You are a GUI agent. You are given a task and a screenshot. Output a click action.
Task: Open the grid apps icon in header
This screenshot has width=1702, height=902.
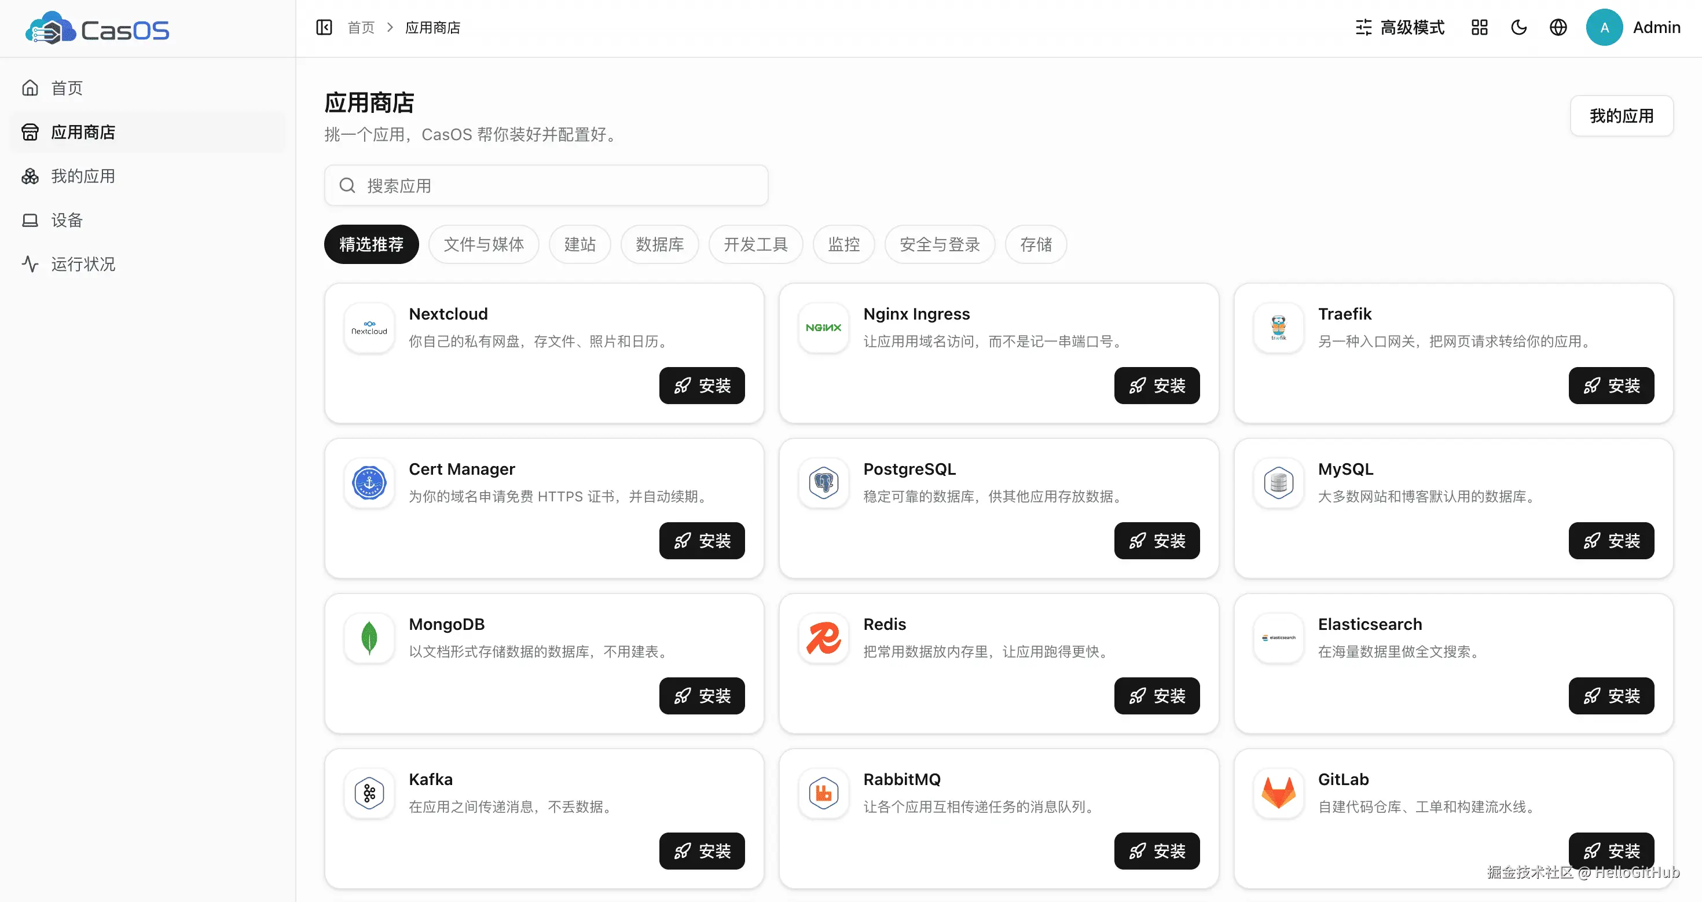point(1479,27)
